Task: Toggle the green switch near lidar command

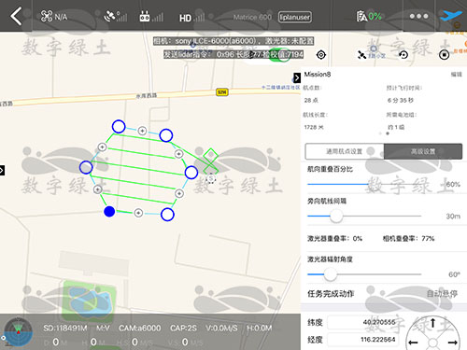Action: (x=280, y=55)
